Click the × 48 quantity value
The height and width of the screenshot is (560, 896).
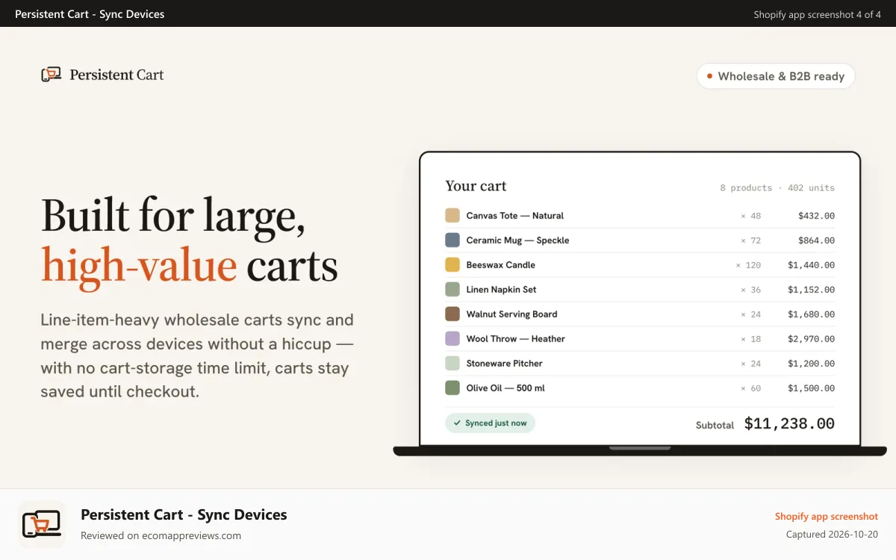pos(750,216)
